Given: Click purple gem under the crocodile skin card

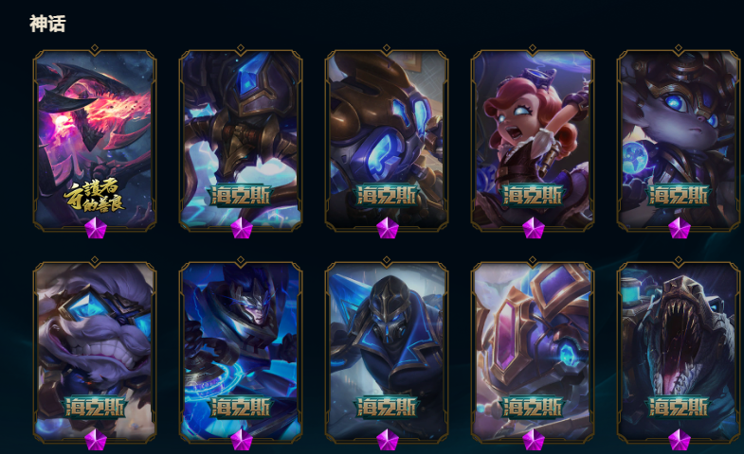Looking at the screenshot, I should click(679, 440).
